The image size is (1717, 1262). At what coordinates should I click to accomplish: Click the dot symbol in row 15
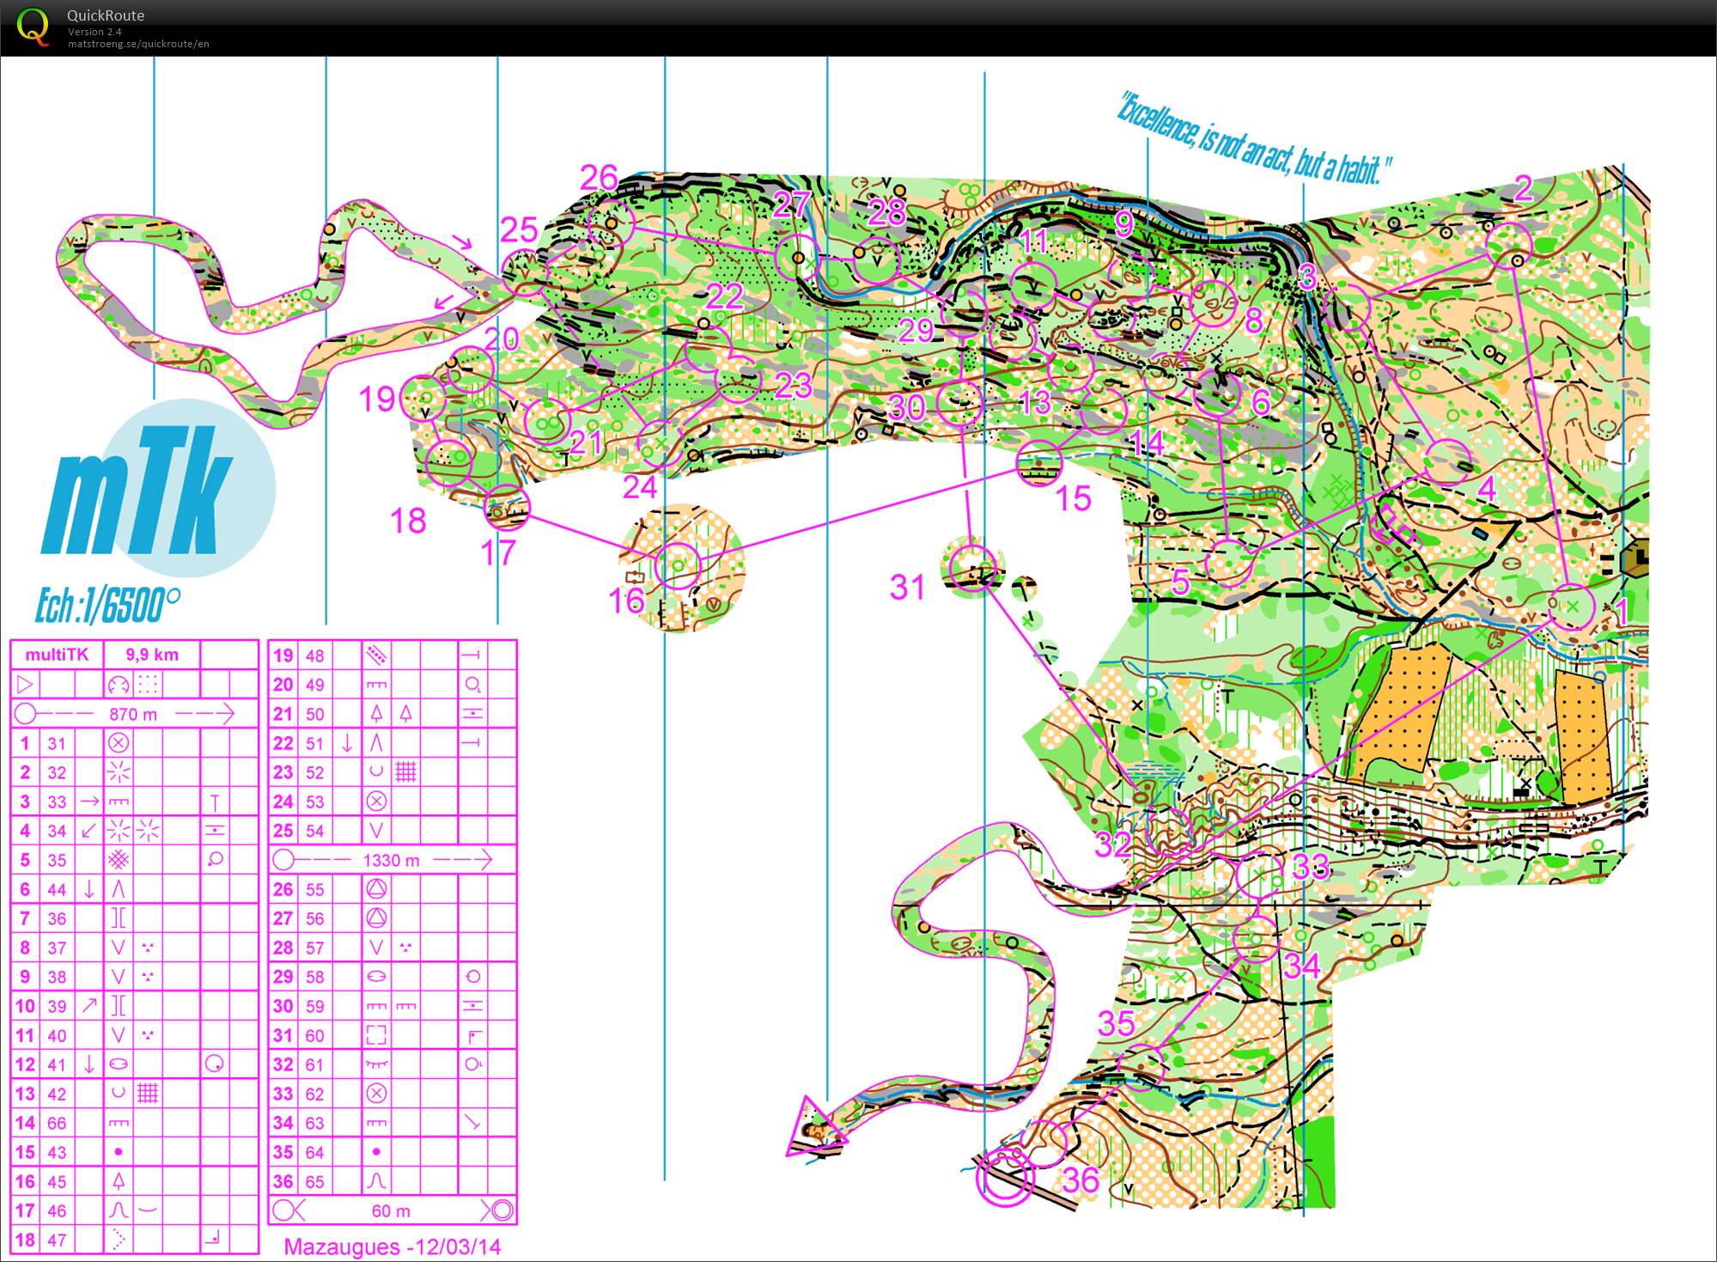tap(119, 1152)
